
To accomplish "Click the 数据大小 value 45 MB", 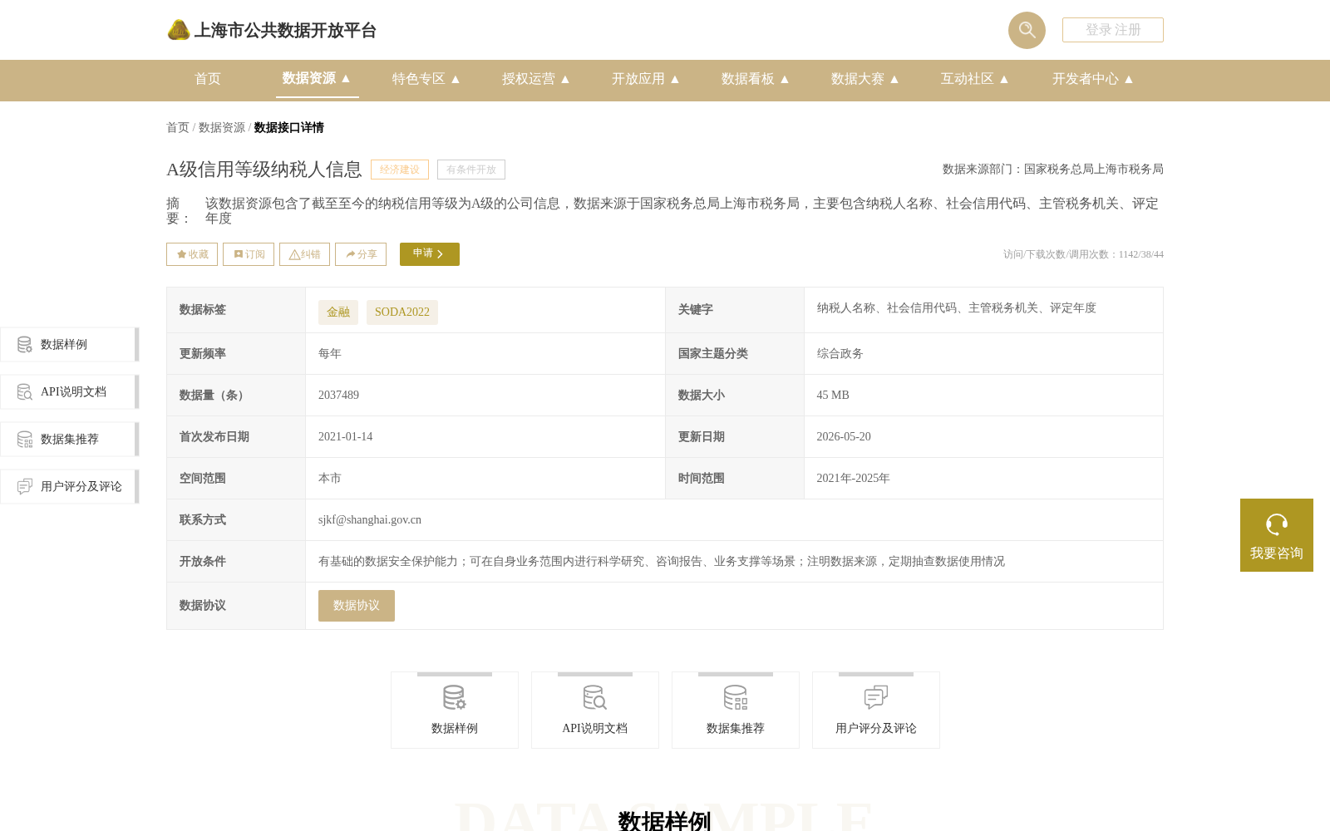I will 833,396.
